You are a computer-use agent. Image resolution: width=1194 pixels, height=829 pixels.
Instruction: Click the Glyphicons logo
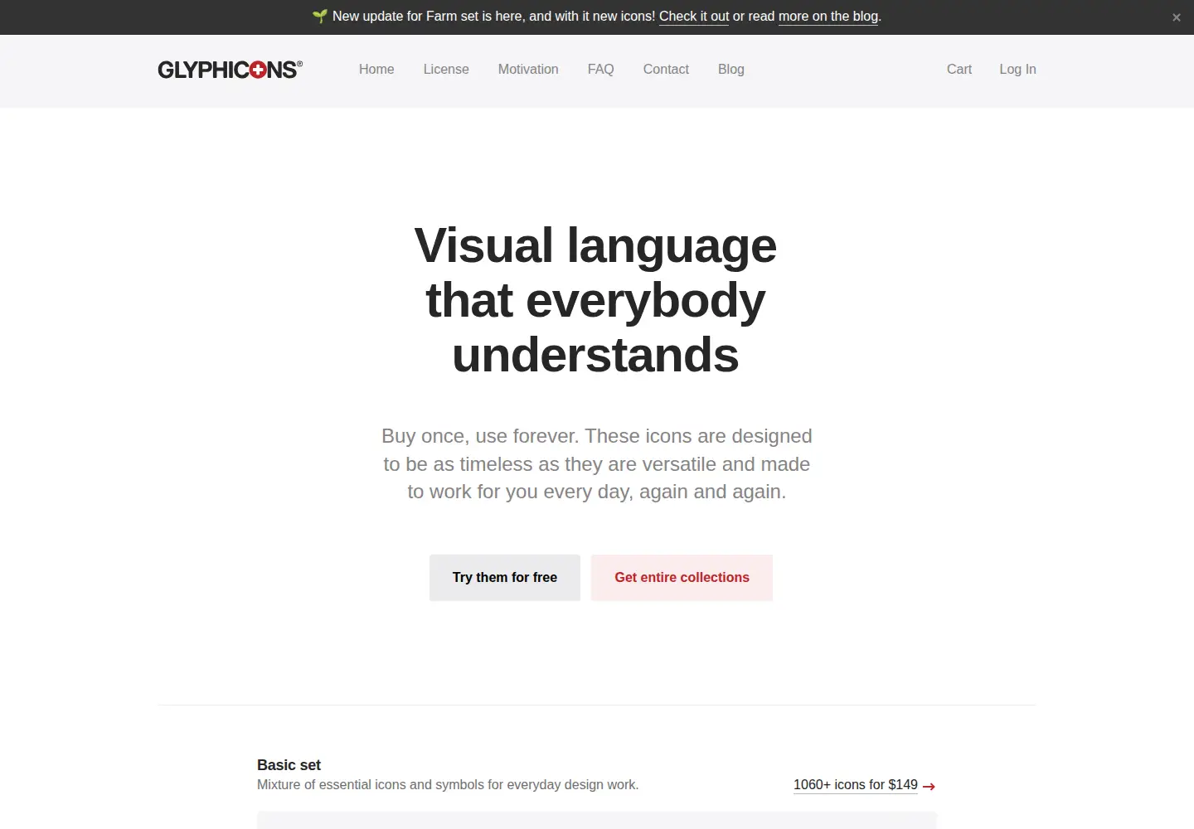click(x=230, y=70)
